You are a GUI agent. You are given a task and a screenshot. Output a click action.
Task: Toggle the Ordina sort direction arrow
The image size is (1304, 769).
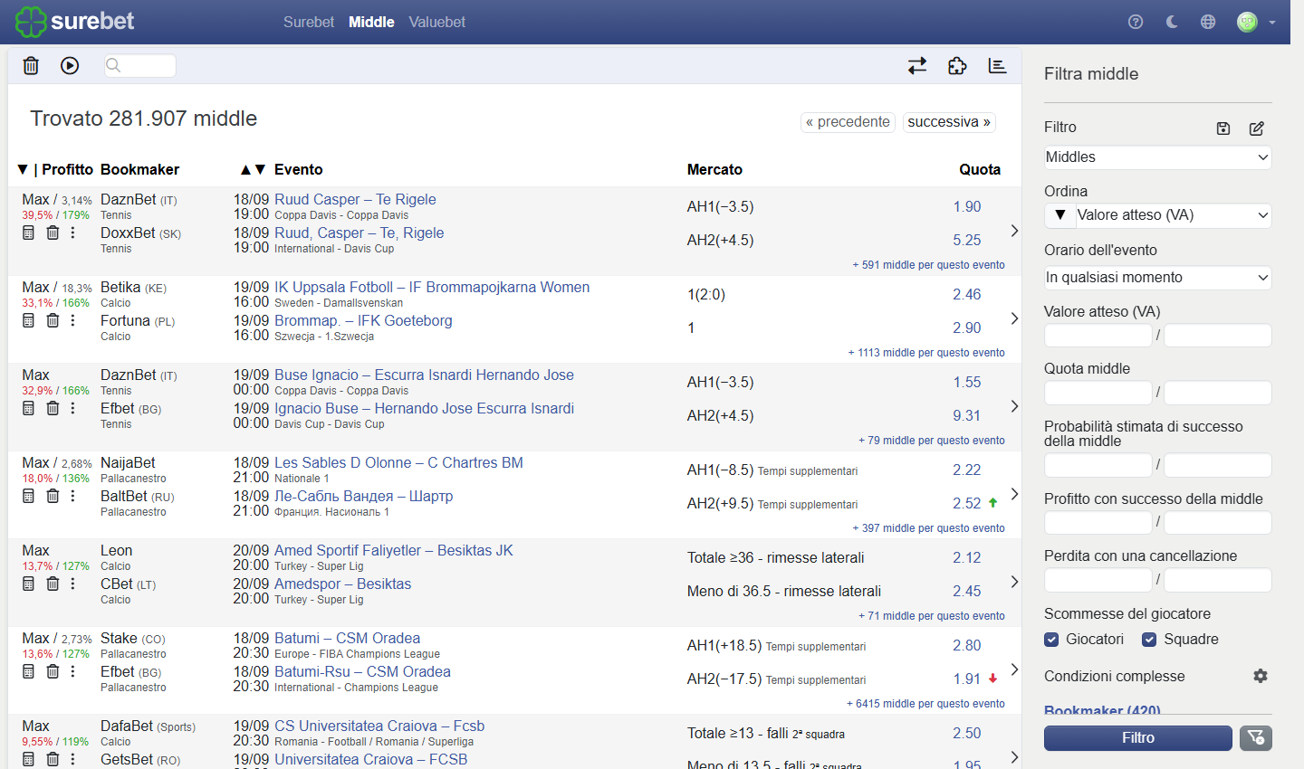tap(1059, 215)
